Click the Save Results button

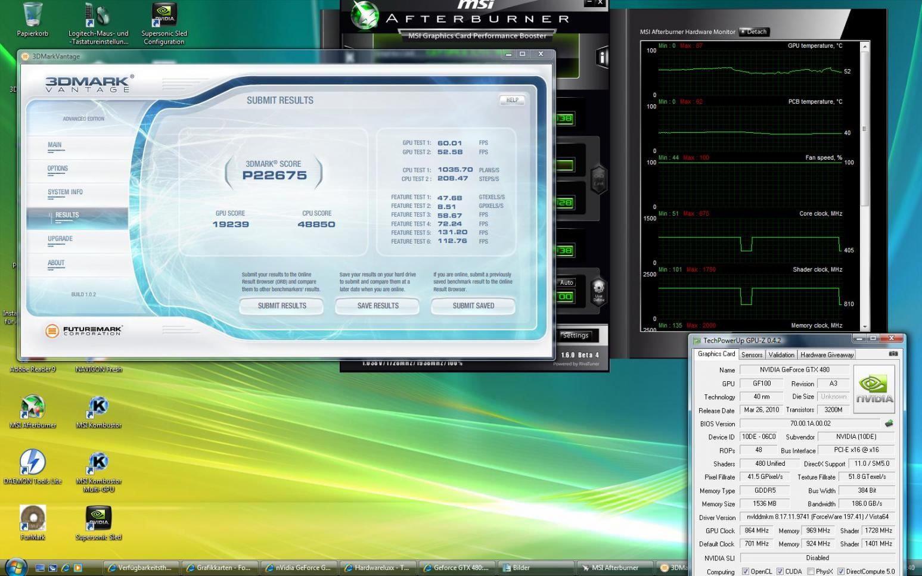click(x=378, y=306)
